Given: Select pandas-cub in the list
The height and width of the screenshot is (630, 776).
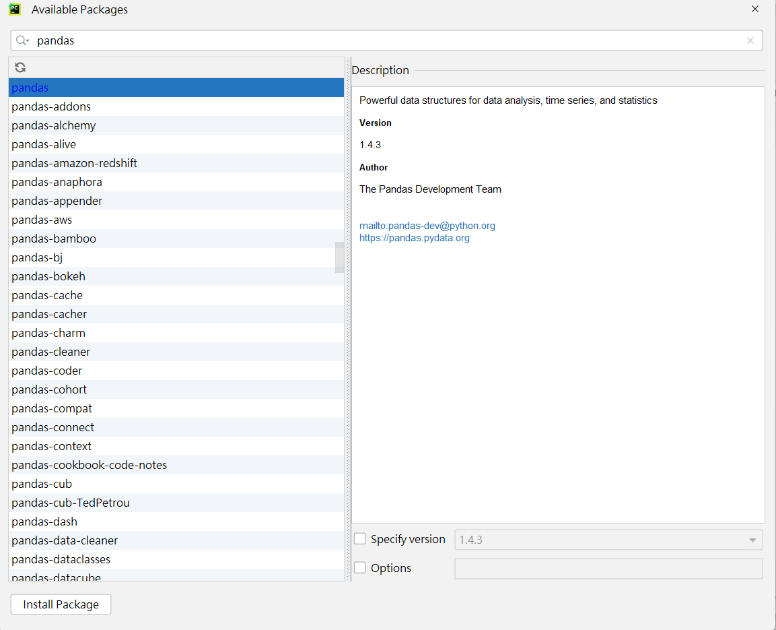Looking at the screenshot, I should [176, 483].
